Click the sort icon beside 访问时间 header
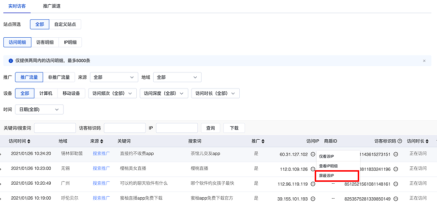 [29, 142]
